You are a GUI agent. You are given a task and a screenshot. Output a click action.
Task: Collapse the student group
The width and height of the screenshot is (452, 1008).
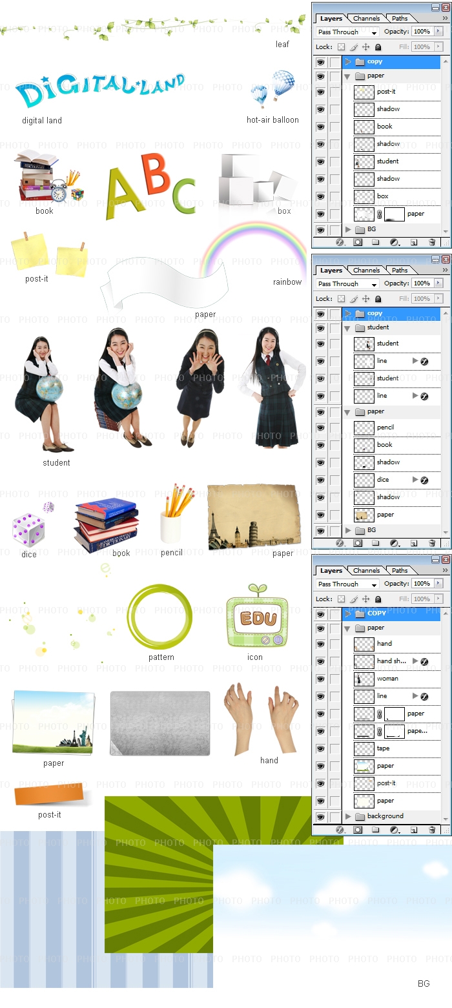pyautogui.click(x=347, y=328)
